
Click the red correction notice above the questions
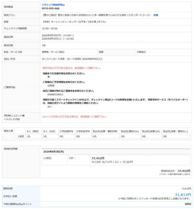point(72,68)
